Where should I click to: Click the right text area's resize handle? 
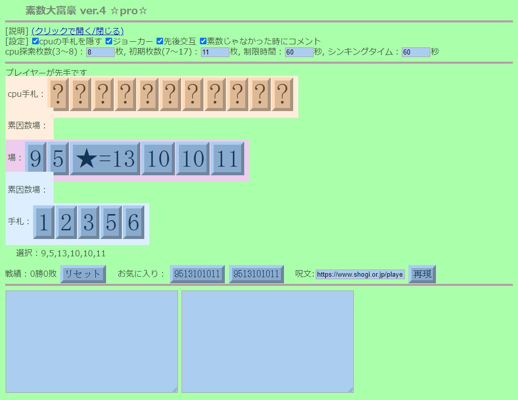click(351, 390)
